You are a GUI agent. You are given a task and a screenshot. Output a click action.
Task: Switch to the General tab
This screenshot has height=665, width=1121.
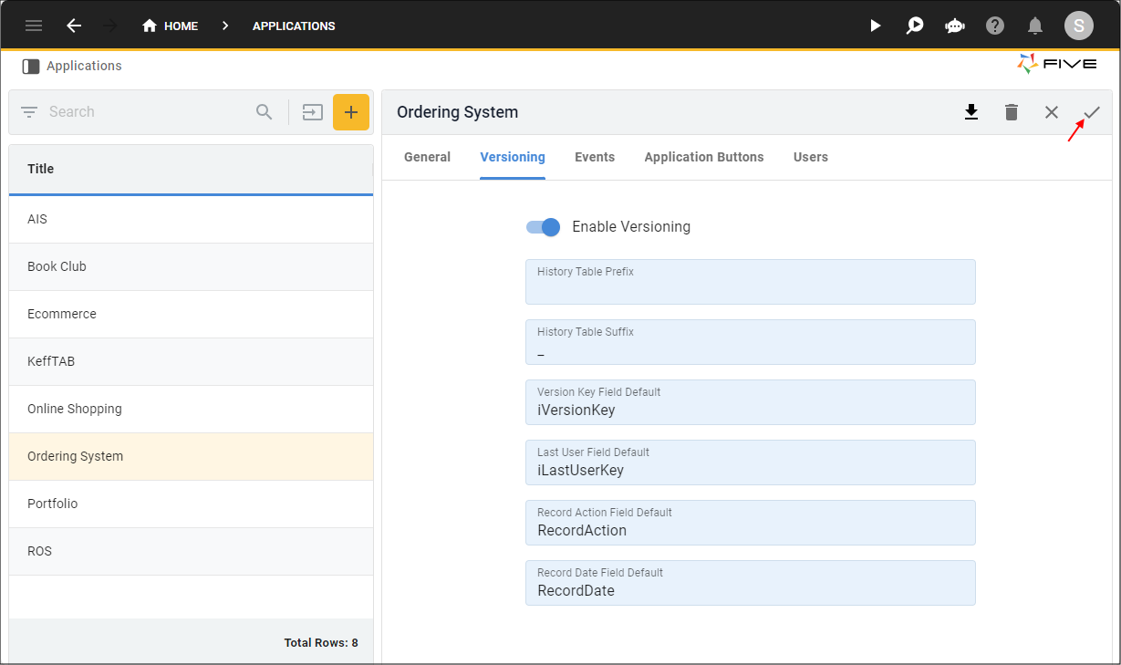[x=427, y=157]
